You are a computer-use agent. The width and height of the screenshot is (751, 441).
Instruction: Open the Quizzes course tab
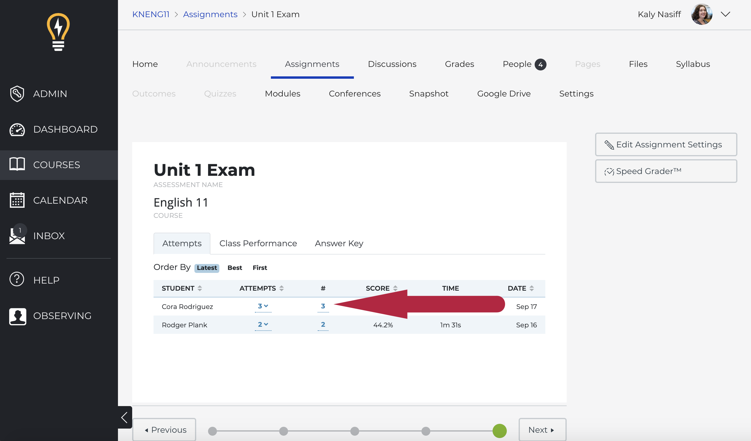pyautogui.click(x=220, y=94)
